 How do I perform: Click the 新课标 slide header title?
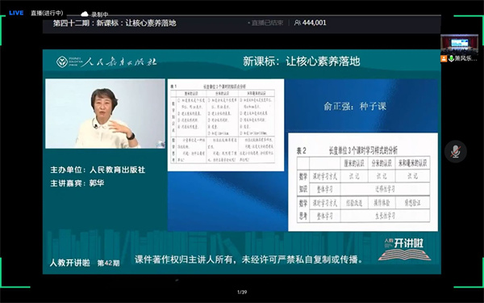[x=302, y=61]
